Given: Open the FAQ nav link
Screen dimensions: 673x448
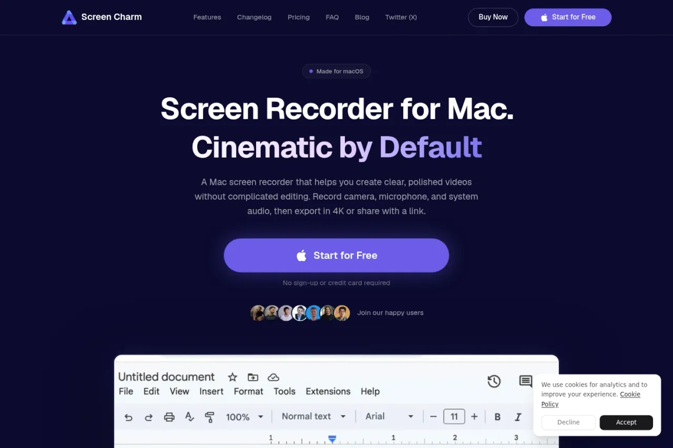Looking at the screenshot, I should 332,17.
